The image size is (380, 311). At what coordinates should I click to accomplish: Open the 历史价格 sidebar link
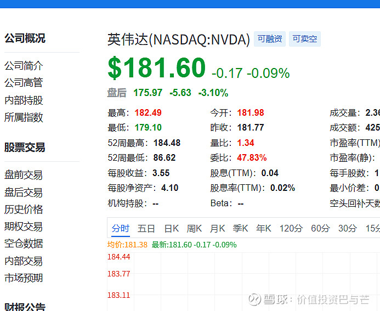click(24, 210)
